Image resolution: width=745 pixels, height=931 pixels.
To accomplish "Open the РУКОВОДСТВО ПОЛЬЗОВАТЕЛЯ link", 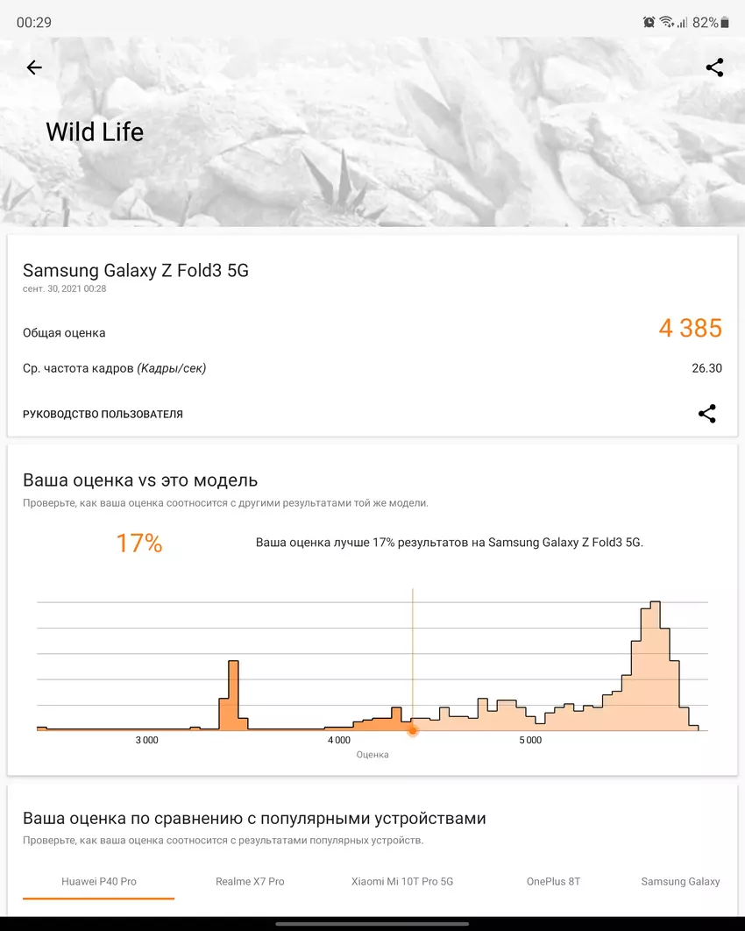I will pyautogui.click(x=103, y=414).
